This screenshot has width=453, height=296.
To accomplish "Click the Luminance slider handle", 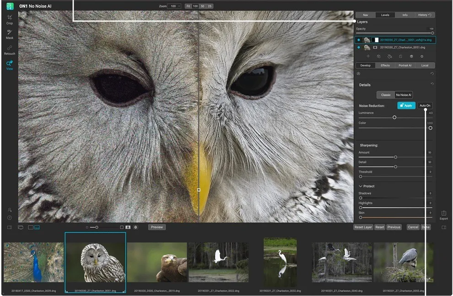I will tap(394, 117).
